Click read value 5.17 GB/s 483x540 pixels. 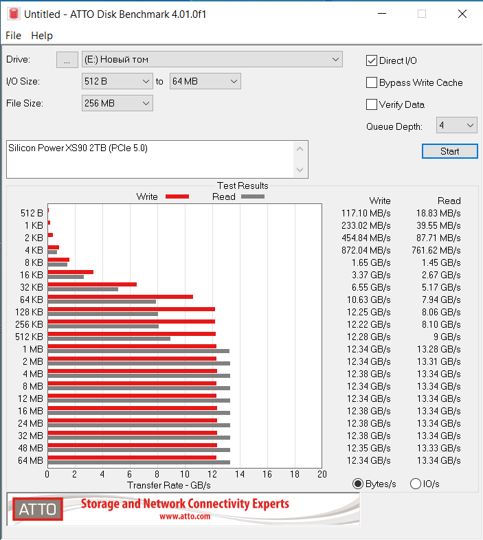(x=441, y=287)
